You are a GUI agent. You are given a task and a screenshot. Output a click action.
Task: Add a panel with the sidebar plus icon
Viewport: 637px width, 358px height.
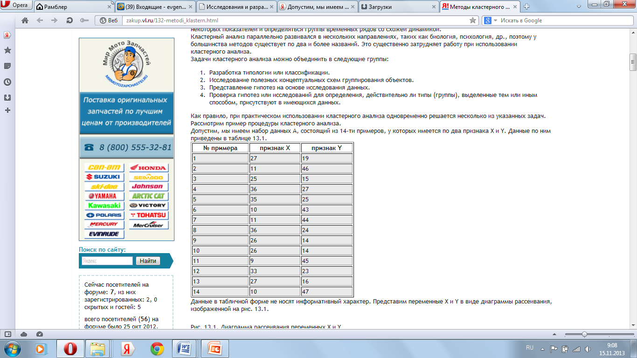7,110
